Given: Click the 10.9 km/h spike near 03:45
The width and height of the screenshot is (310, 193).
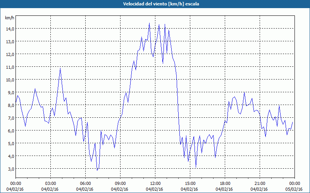Looking at the screenshot, I should pos(60,68).
